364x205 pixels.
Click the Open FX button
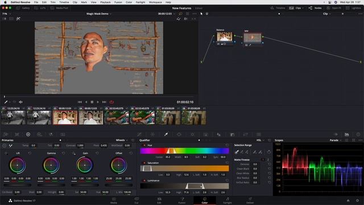(x=334, y=8)
